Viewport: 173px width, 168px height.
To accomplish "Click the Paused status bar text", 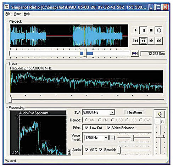I will [12, 161].
